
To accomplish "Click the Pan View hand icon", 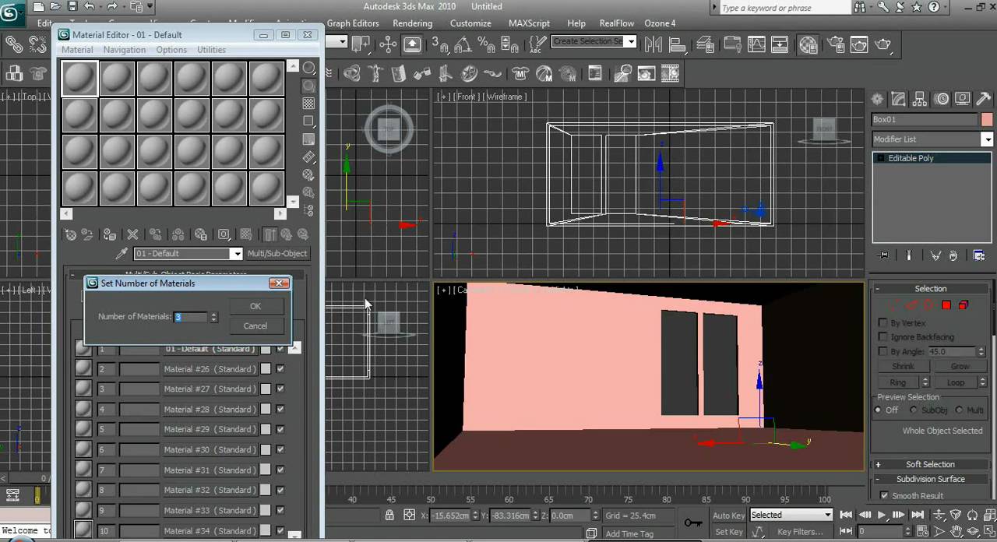I will 956,531.
